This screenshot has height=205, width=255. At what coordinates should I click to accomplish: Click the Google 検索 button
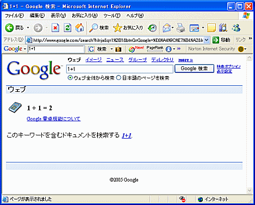[194, 69]
